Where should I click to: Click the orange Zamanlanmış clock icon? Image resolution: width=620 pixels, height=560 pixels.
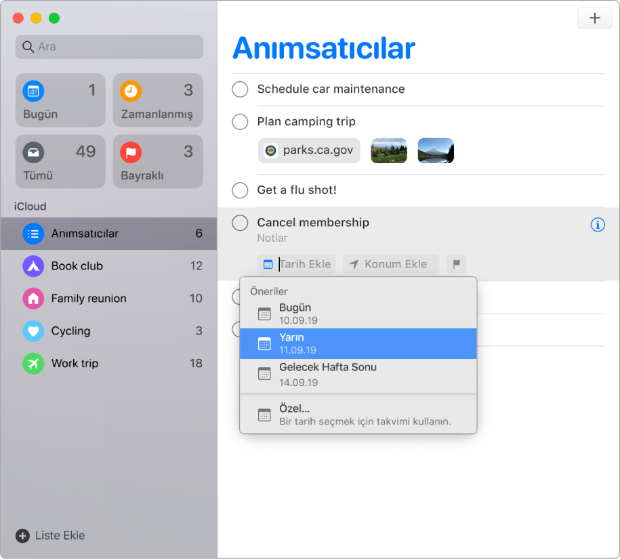(x=131, y=91)
